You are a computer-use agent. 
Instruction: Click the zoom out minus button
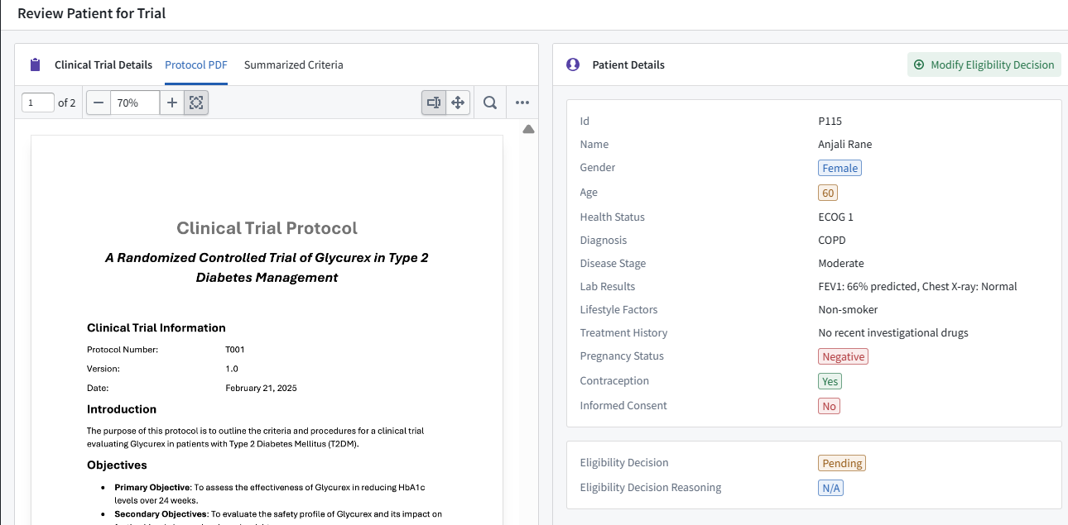coord(99,103)
